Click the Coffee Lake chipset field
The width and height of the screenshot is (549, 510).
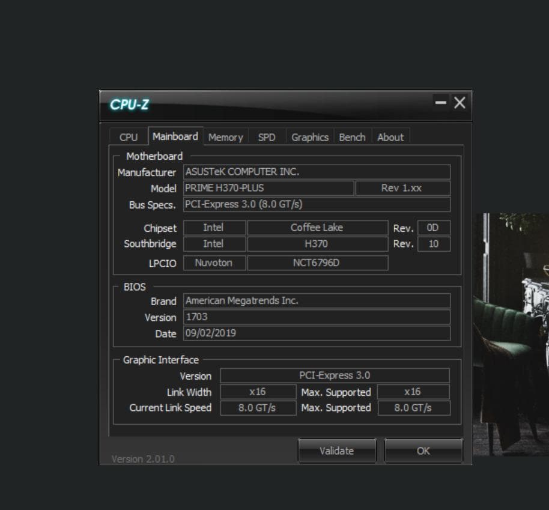point(318,228)
